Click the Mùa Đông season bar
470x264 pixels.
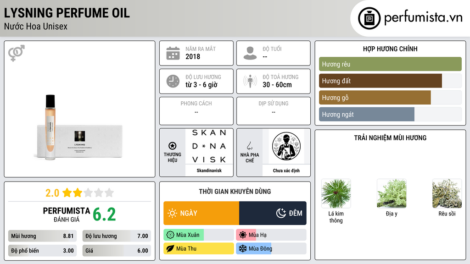tap(271, 248)
